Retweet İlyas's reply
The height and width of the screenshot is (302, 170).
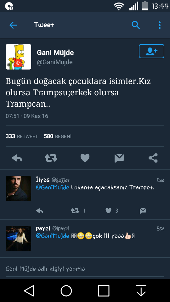[x=75, y=211]
